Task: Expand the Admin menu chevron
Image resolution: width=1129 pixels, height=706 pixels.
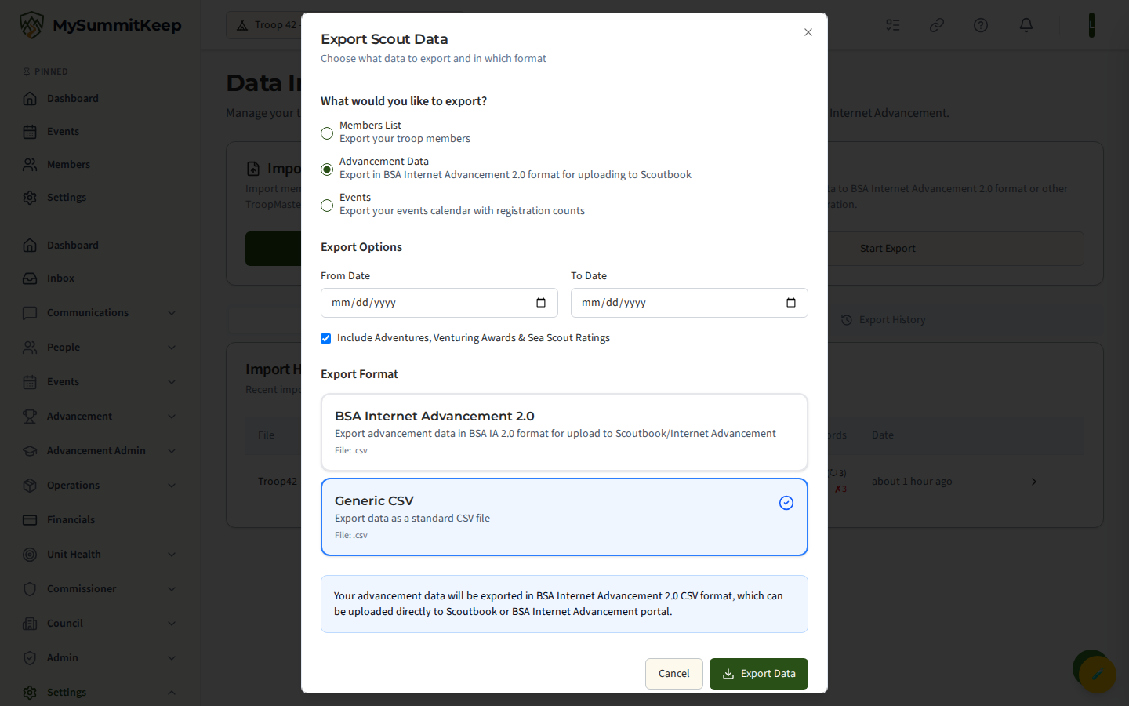Action: tap(172, 658)
